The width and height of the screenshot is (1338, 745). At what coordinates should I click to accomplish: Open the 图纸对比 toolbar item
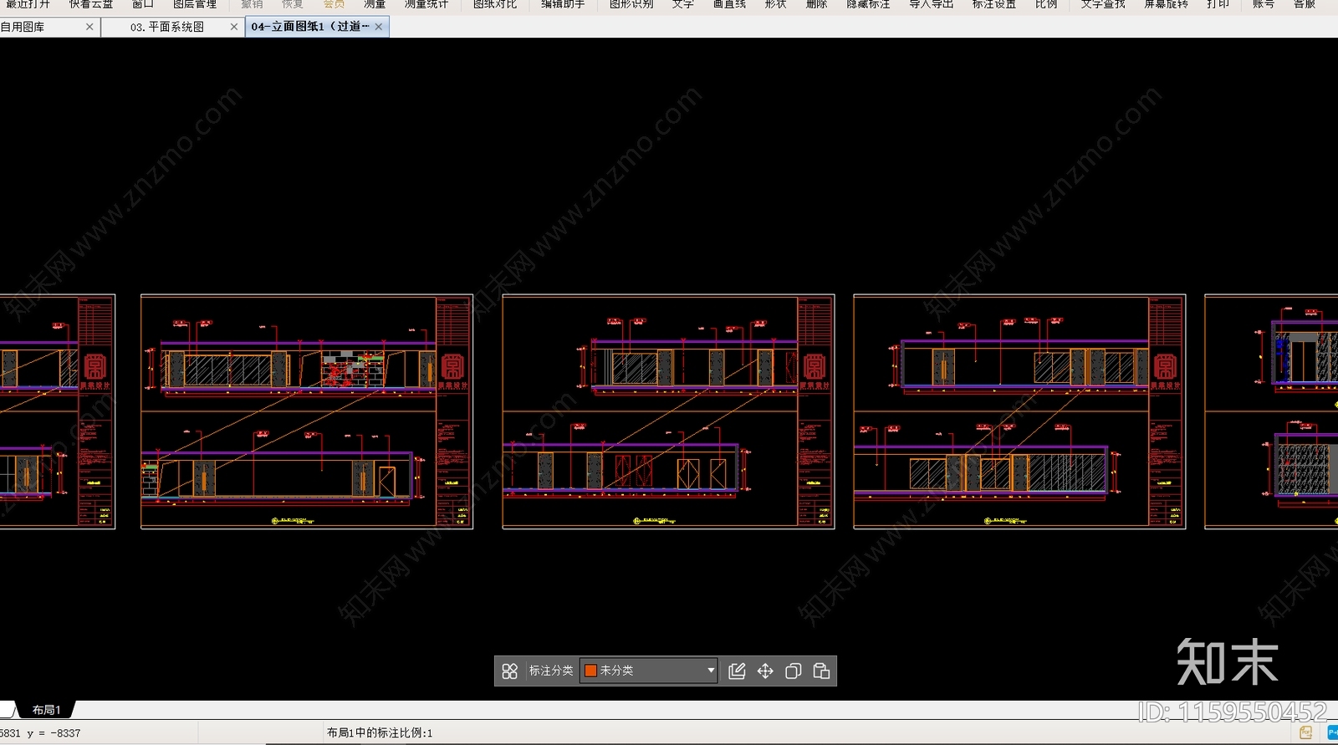coord(495,4)
